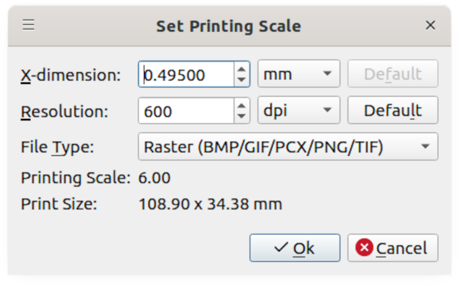The height and width of the screenshot is (286, 459).
Task: Click the greyed-out X-dimension Default button
Action: 392,74
